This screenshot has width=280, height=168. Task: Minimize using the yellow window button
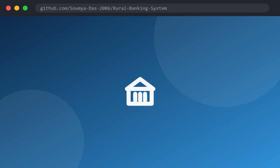point(17,8)
